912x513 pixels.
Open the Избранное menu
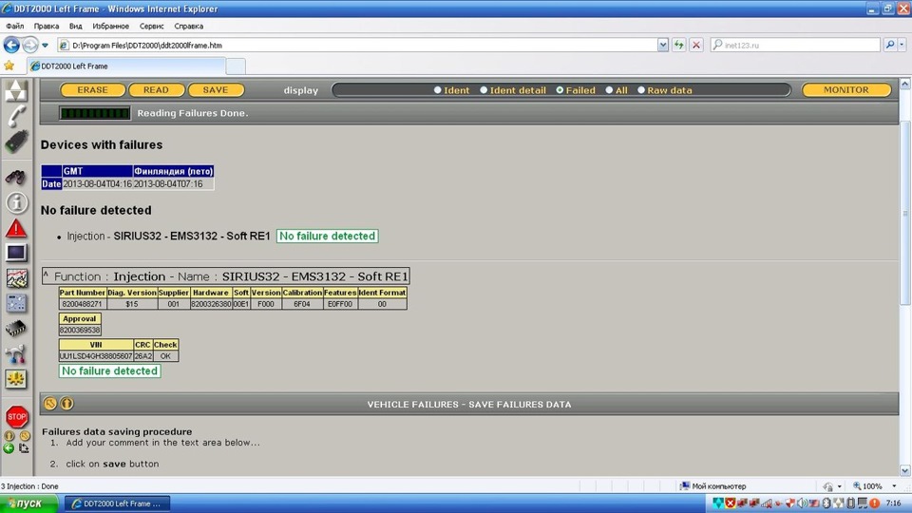point(110,26)
